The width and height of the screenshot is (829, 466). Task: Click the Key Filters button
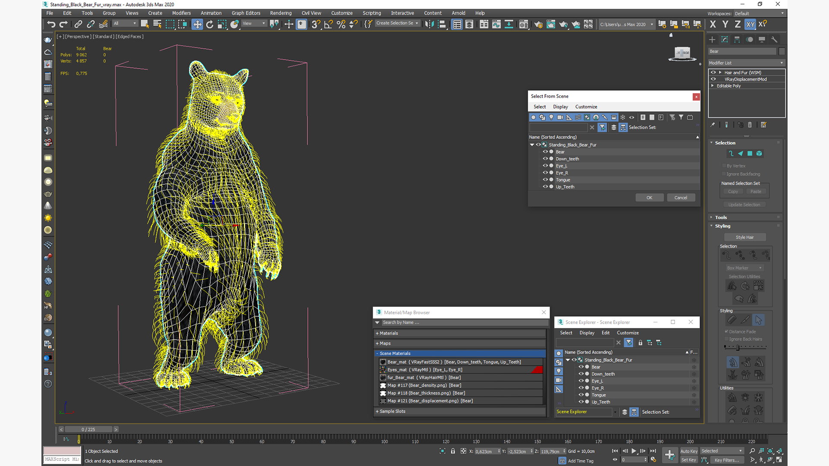(727, 460)
